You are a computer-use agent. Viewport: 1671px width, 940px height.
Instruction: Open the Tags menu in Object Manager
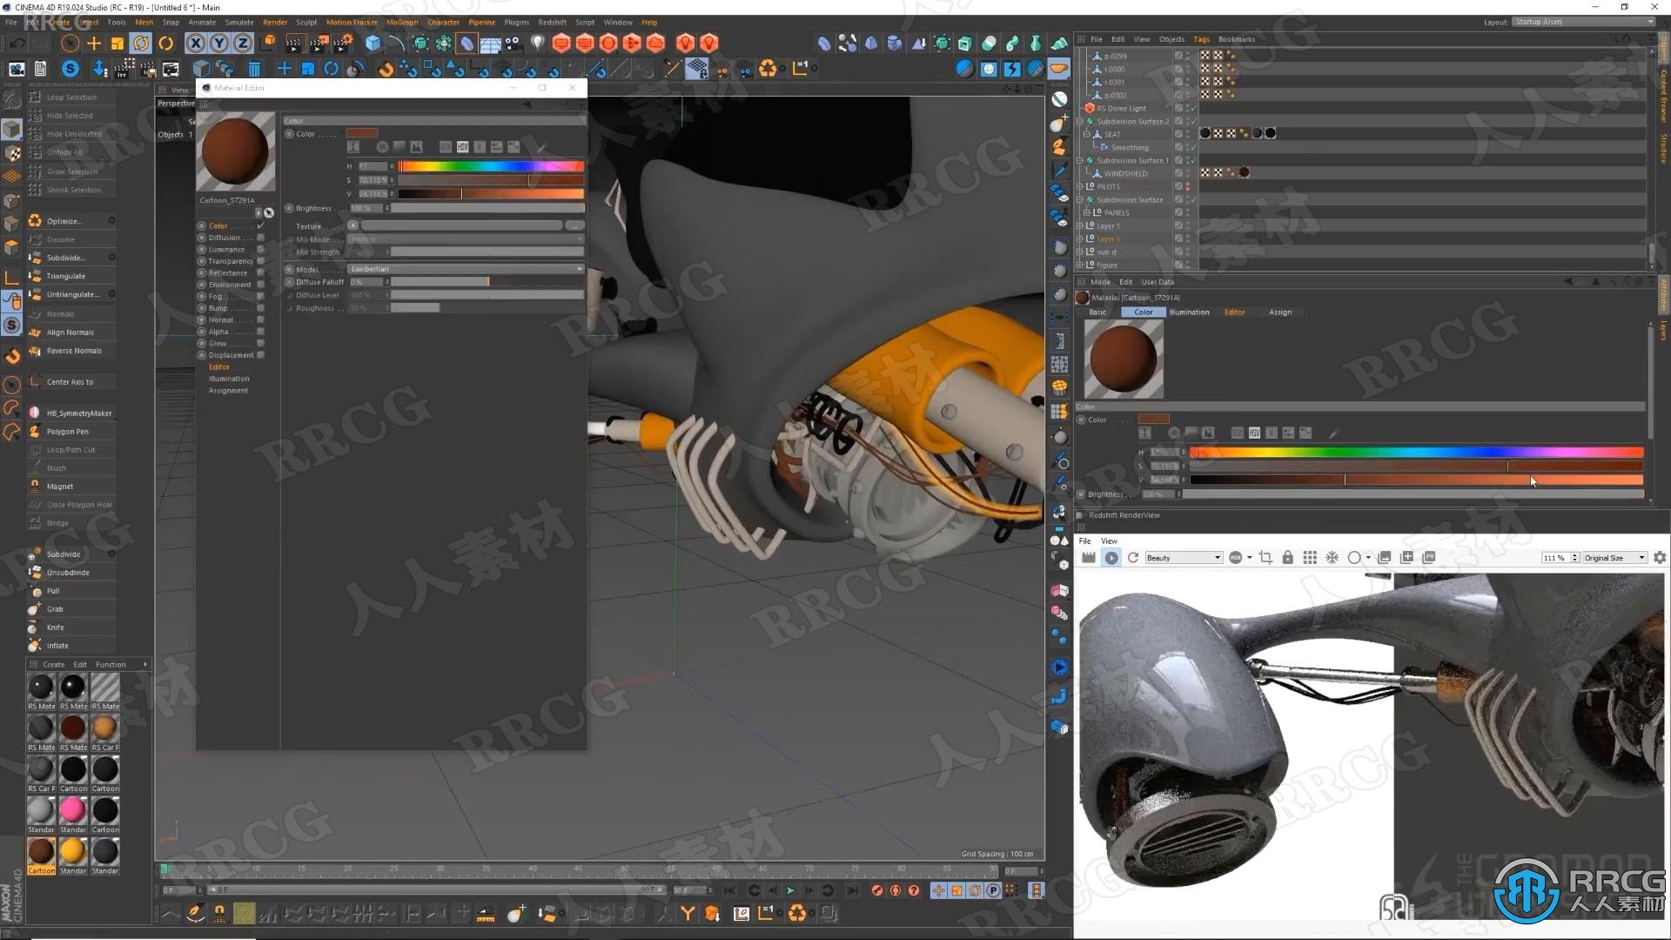1201,39
